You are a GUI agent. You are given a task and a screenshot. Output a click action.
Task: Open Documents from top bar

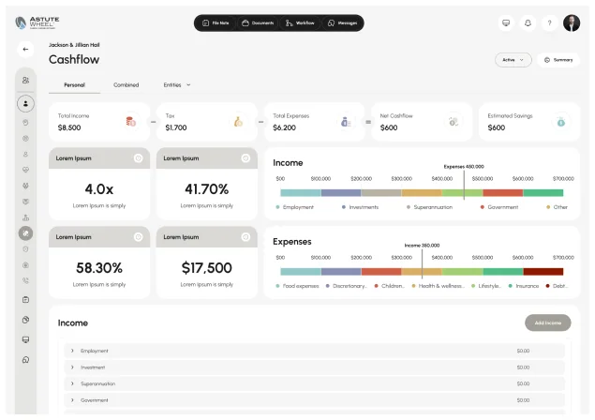coord(258,23)
